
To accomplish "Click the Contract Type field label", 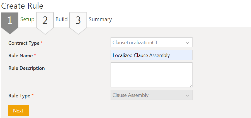I will pyautogui.click(x=24, y=43).
